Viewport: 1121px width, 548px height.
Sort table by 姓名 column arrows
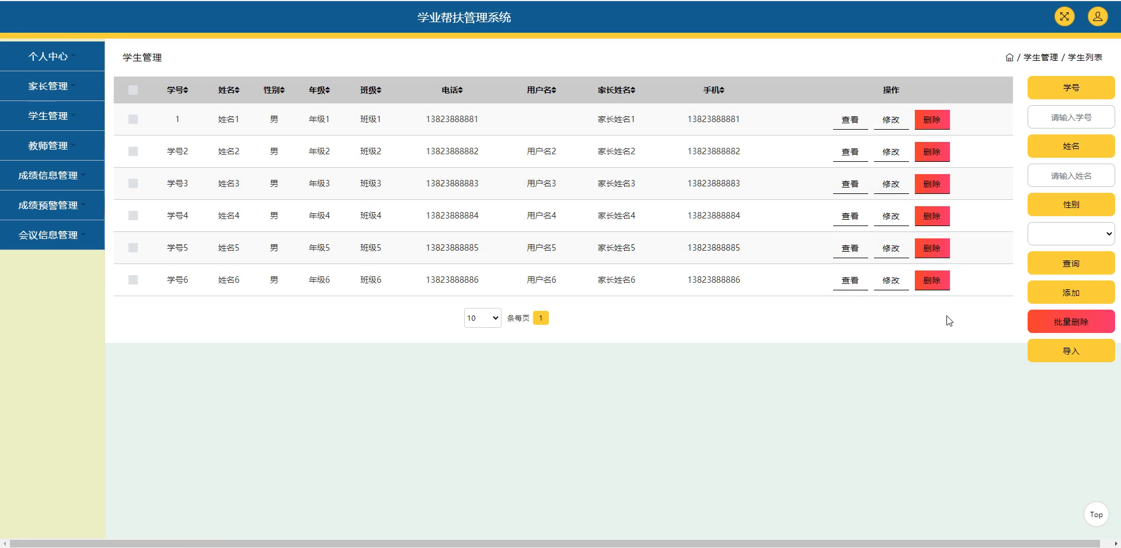click(237, 90)
